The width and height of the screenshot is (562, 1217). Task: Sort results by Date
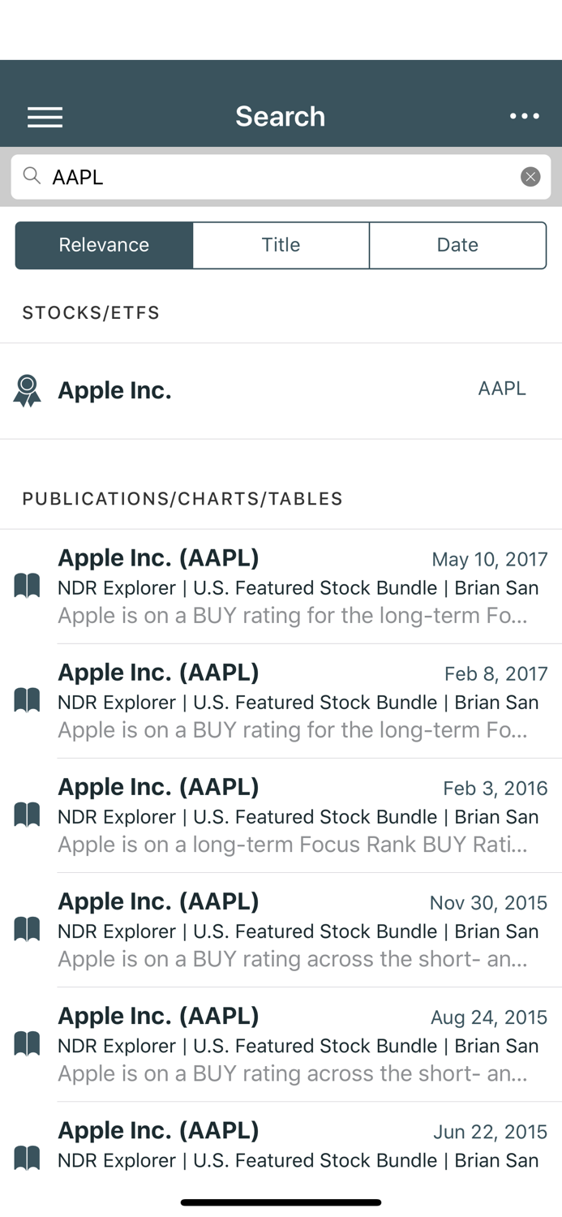(x=457, y=245)
